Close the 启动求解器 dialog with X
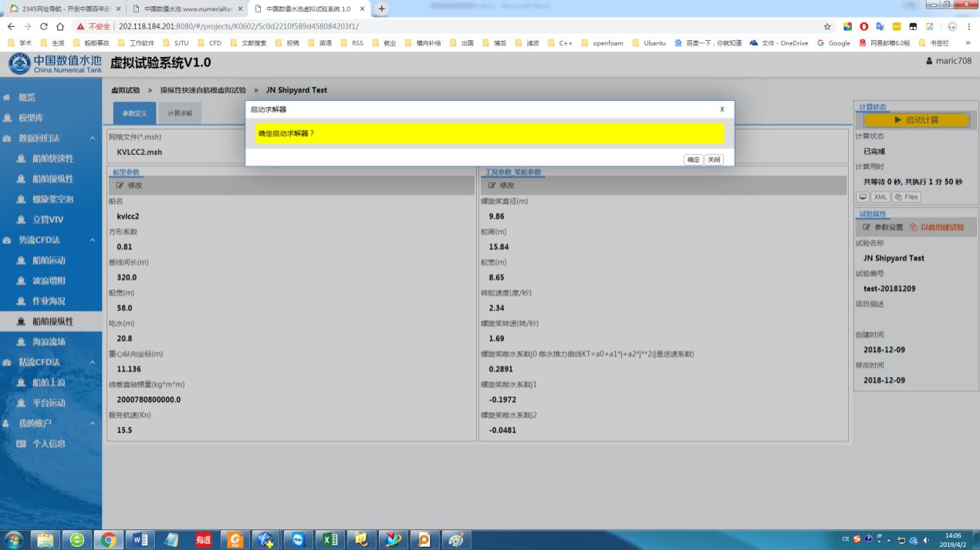Screen dimensions: 980x550 click(x=721, y=110)
